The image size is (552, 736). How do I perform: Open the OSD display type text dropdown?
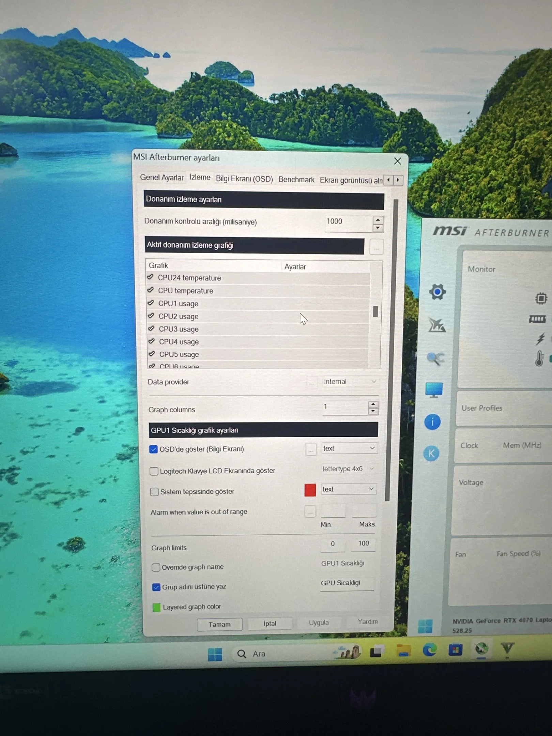point(349,448)
